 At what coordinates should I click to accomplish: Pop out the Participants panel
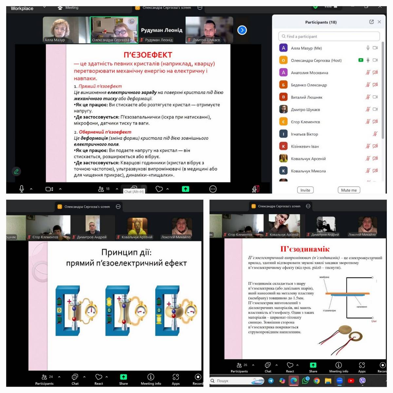[371, 22]
